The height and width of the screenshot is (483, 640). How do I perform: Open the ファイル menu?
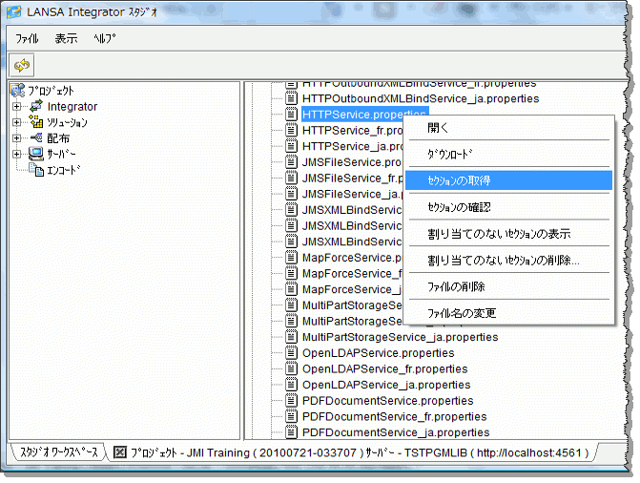pyautogui.click(x=27, y=39)
